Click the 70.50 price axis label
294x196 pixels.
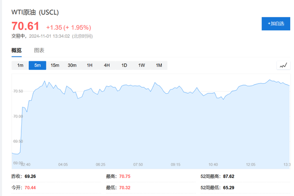18,91
